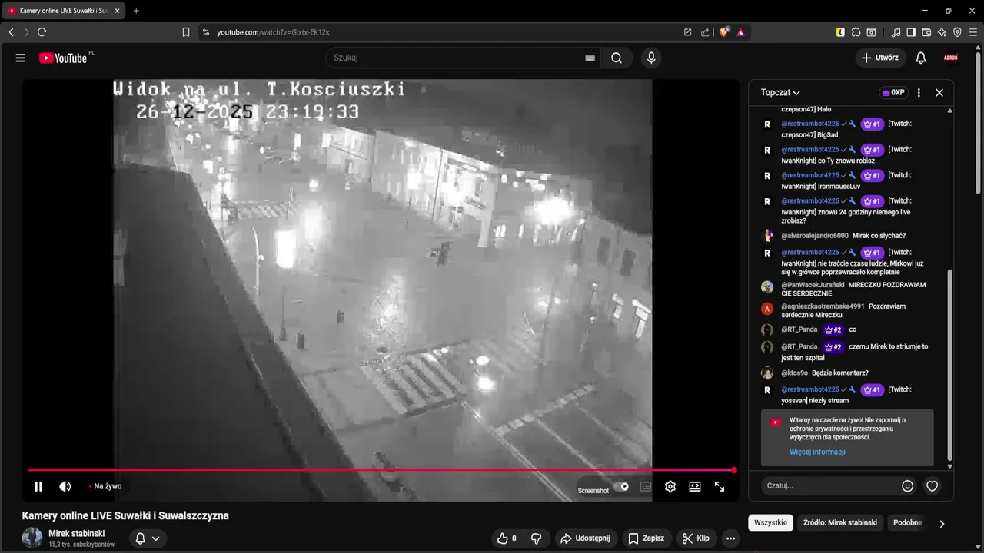Screen dimensions: 984x553
Task: Open the 0XP points badge
Action: (x=893, y=92)
